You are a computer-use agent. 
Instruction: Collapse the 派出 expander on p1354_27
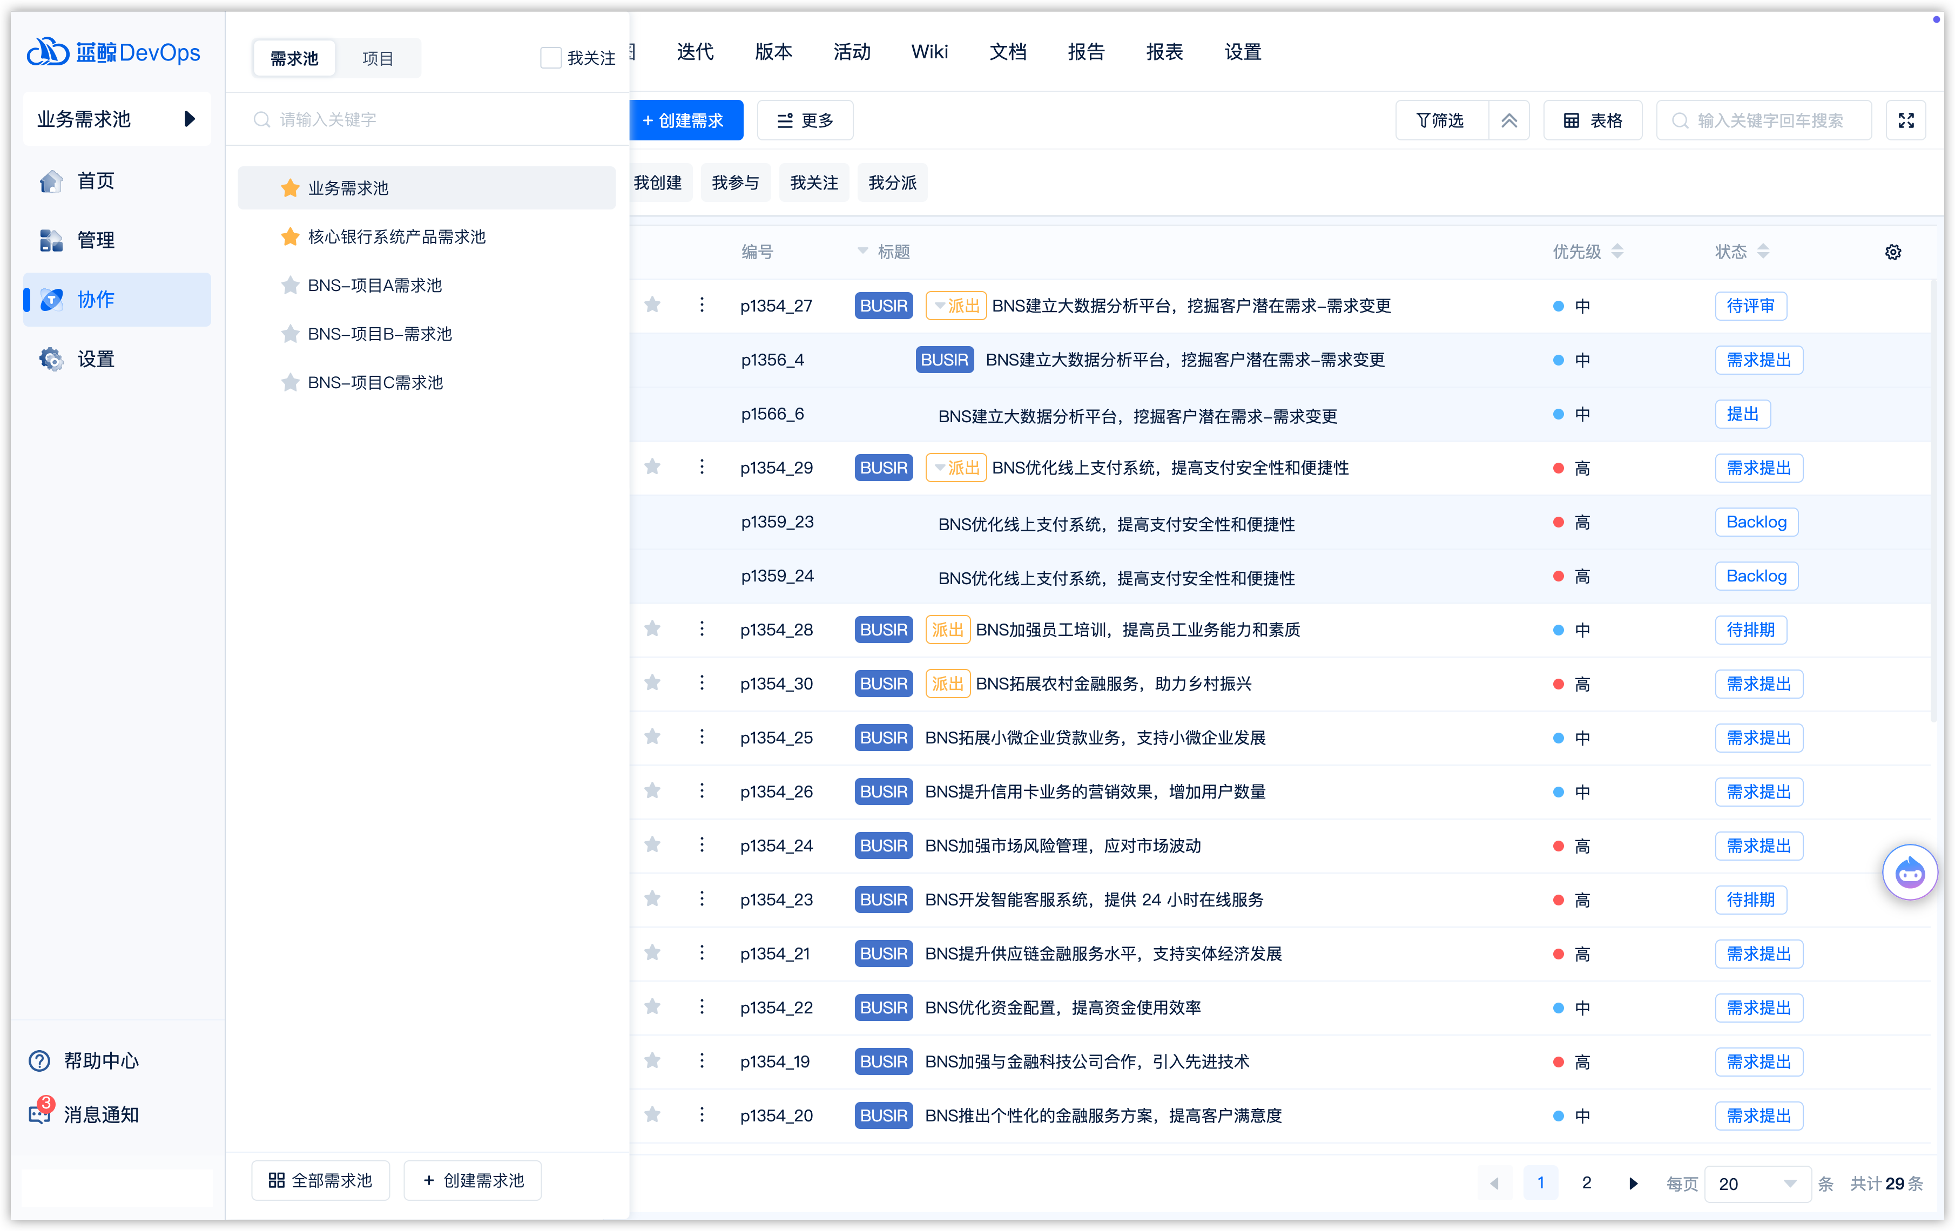939,306
